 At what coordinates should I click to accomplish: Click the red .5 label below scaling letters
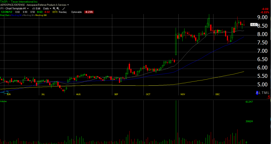[x=268, y=97]
